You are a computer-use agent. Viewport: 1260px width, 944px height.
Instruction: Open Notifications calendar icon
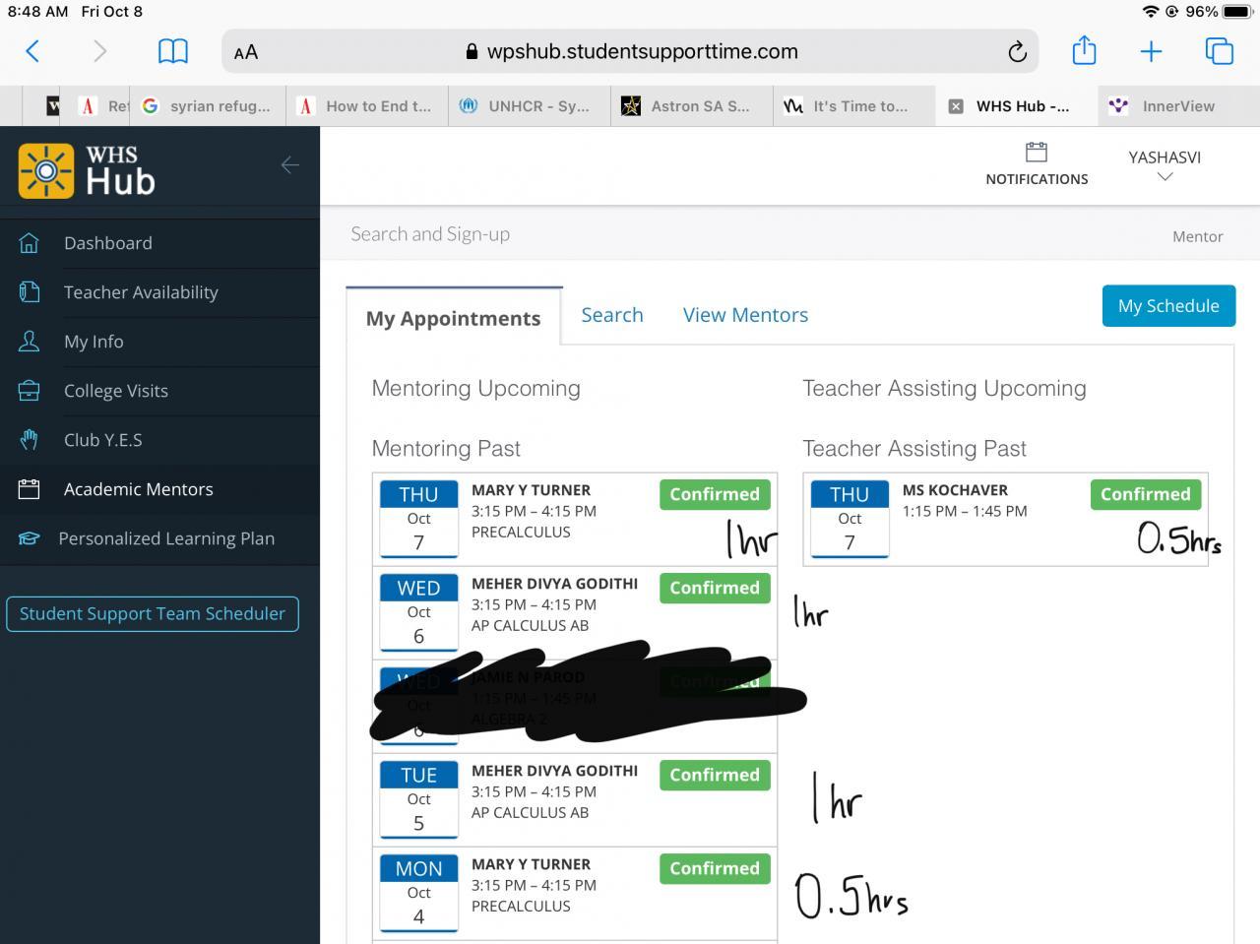click(1037, 153)
